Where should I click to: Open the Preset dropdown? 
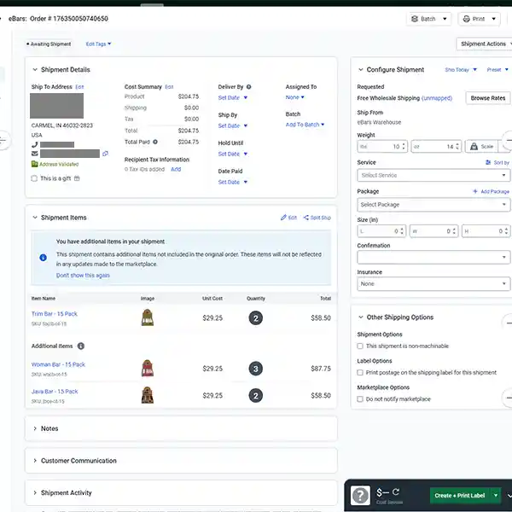pyautogui.click(x=497, y=70)
